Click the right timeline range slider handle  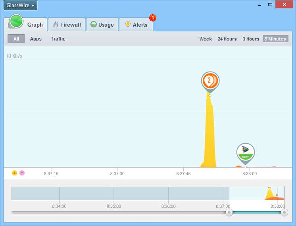click(284, 212)
